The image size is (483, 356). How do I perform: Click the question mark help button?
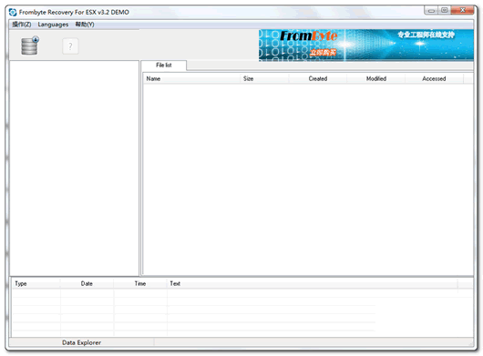coord(70,46)
